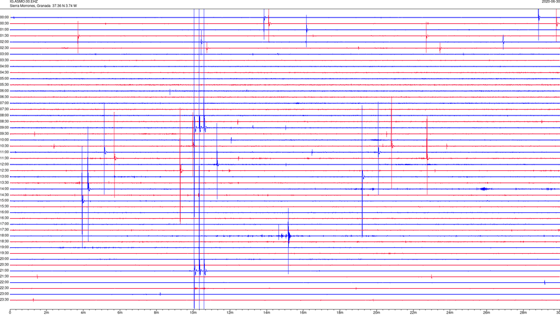The height and width of the screenshot is (315, 560).
Task: Pick the 22:30 trace time label
Action: click(x=4, y=288)
